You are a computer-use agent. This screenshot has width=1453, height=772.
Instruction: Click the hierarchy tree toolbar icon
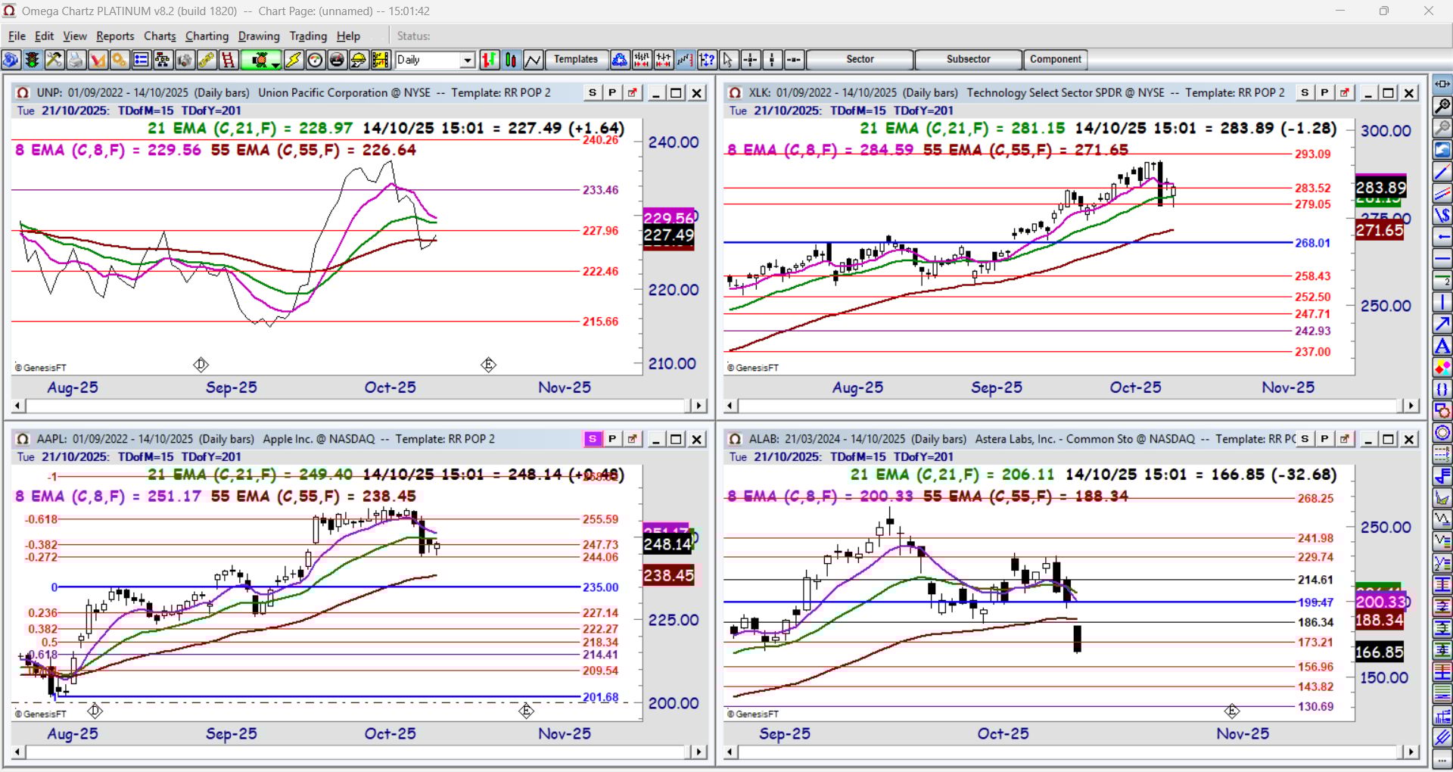tap(163, 60)
